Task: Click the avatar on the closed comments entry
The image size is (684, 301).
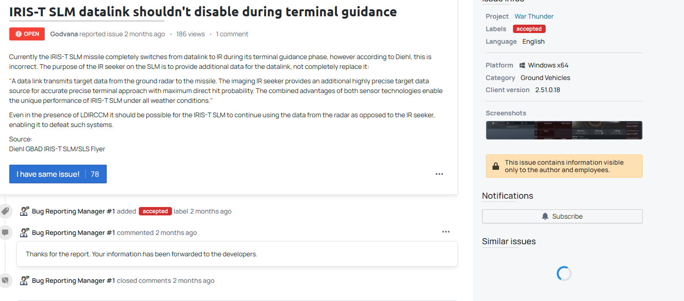Action: tap(25, 281)
